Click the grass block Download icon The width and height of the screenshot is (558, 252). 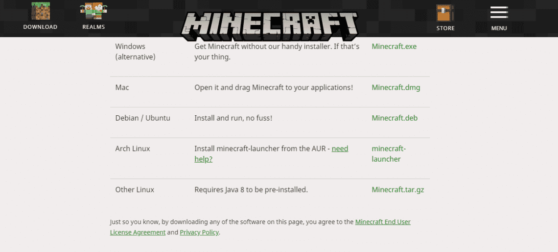coord(40,11)
